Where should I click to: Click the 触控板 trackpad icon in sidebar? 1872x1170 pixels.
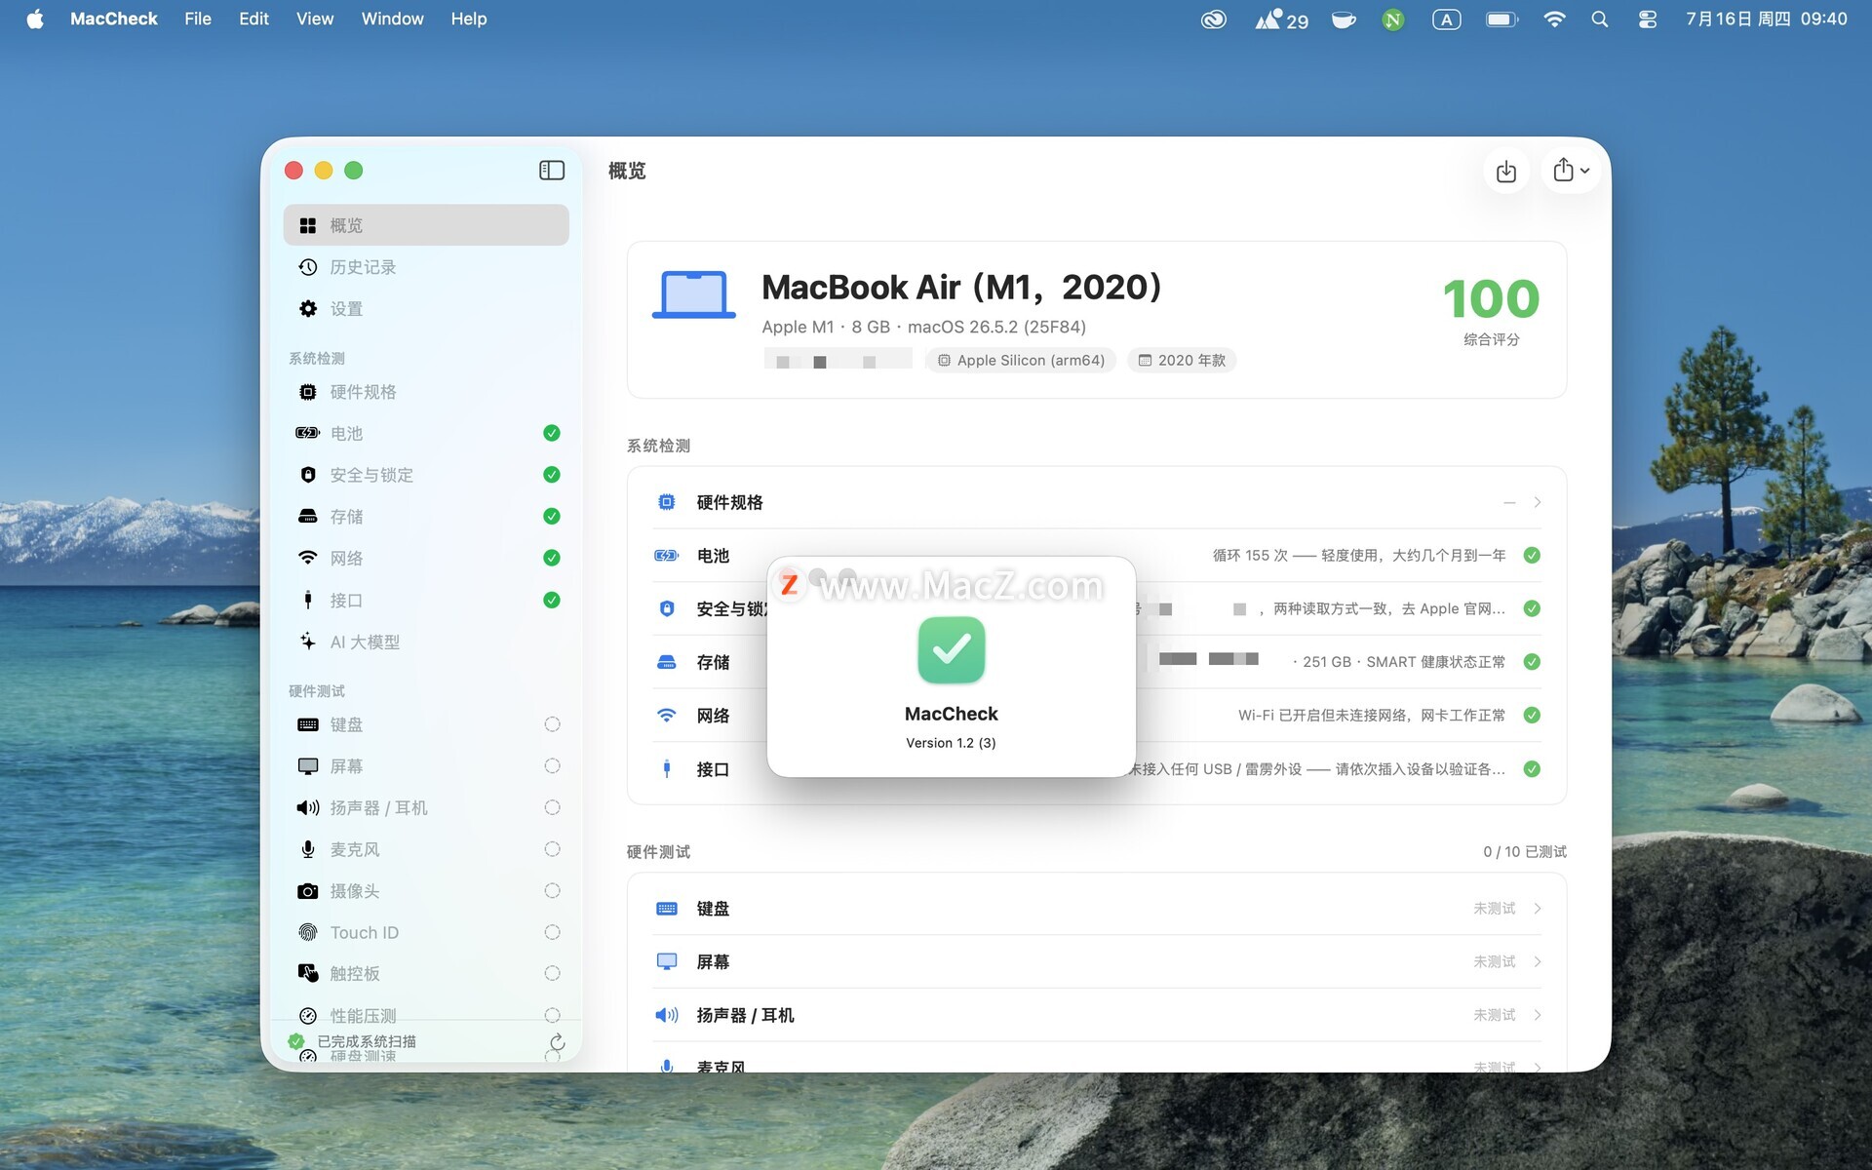pyautogui.click(x=308, y=973)
